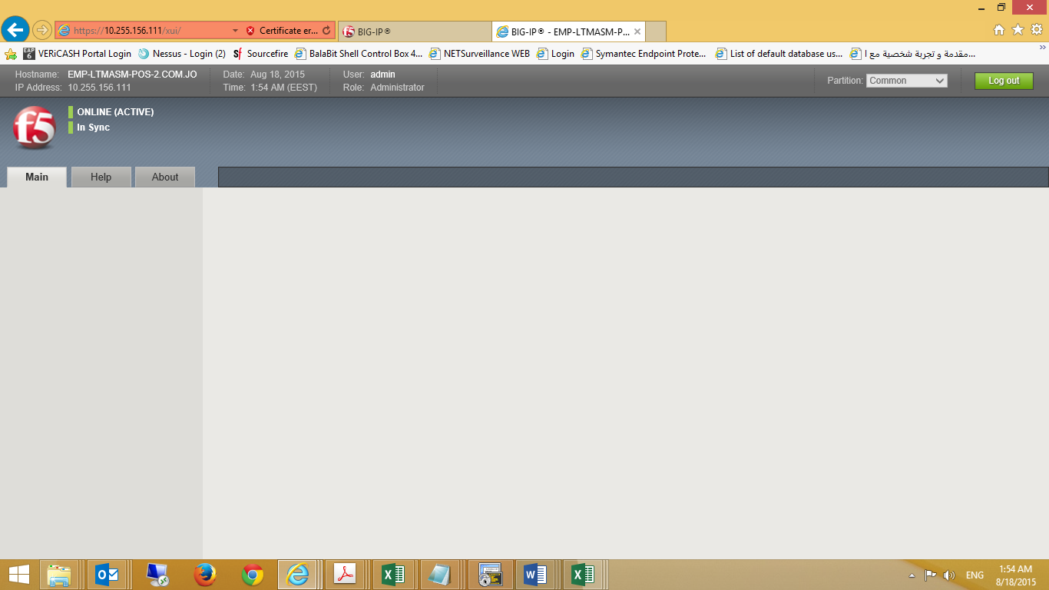Open the bookmark labeled only Login

coord(555,54)
